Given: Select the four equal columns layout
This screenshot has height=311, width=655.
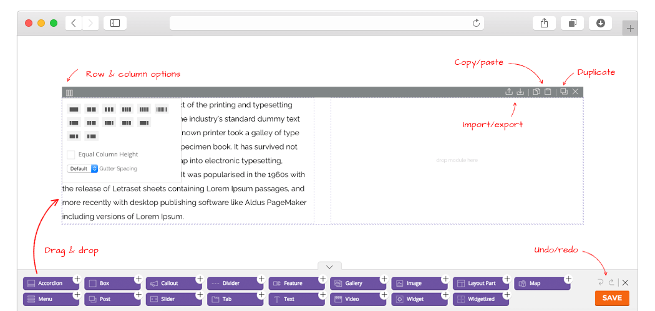Looking at the screenshot, I should point(127,109).
